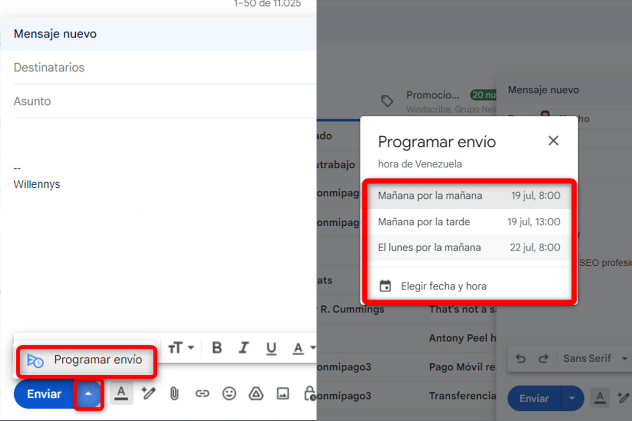Screen dimensions: 632x421
Task: Insert photo with the image icon
Action: 283,393
